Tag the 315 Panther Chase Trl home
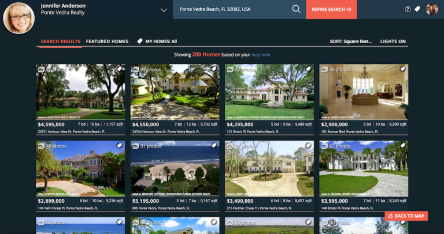 (308, 145)
